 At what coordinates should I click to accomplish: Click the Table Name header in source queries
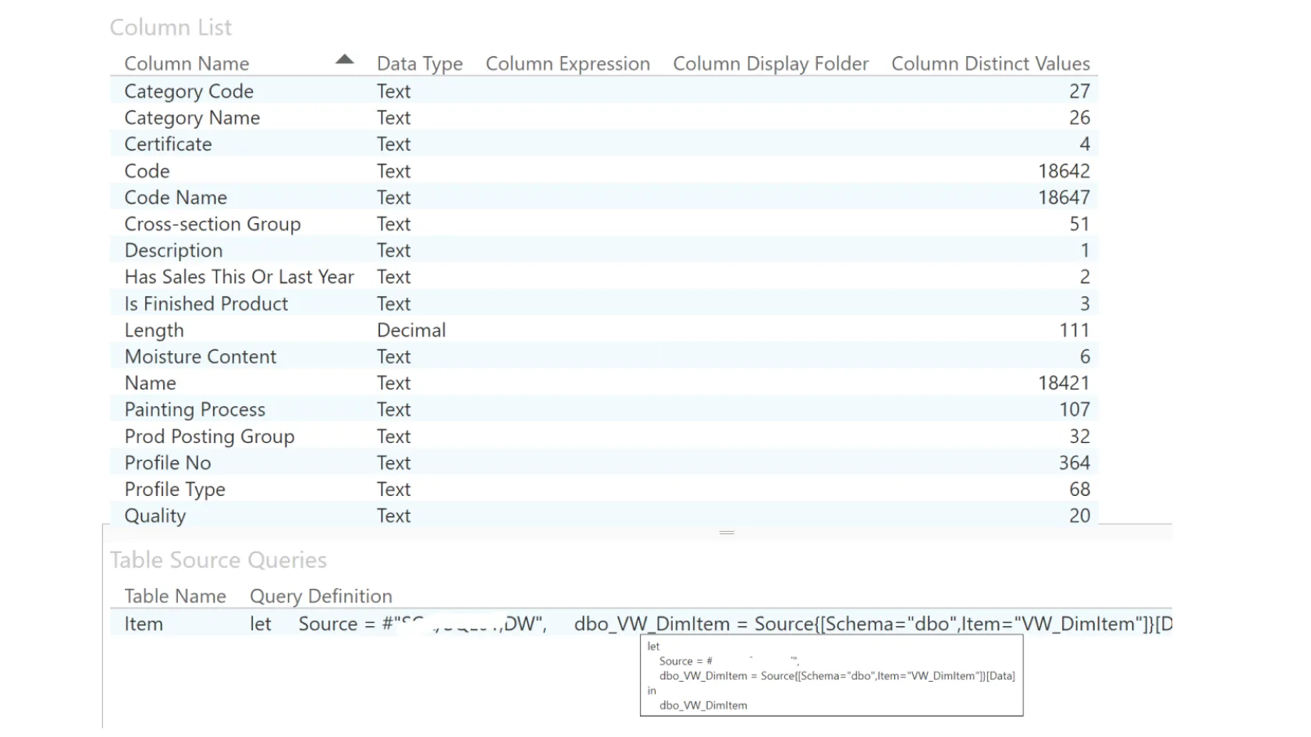[x=175, y=596]
